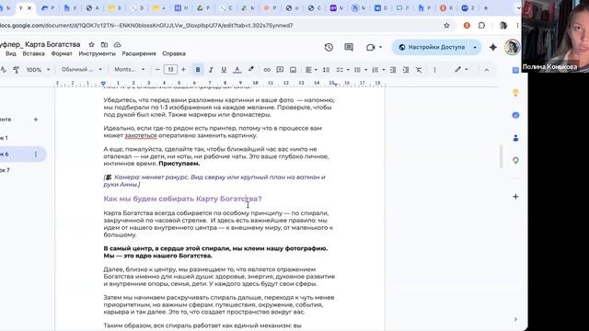Apply italic formatting
The image size is (589, 331).
point(211,70)
